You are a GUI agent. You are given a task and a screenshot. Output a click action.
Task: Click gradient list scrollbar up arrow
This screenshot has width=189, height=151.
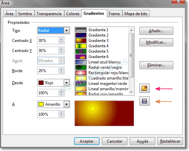click(x=131, y=30)
